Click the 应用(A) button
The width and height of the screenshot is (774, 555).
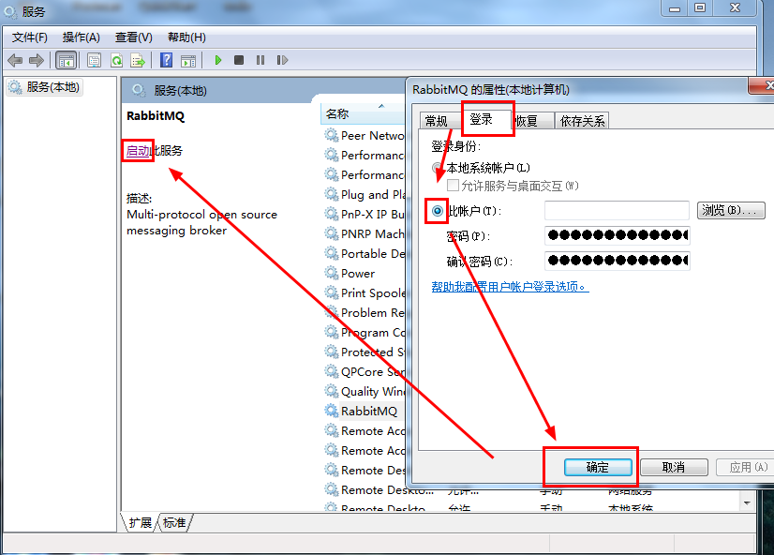coord(747,467)
